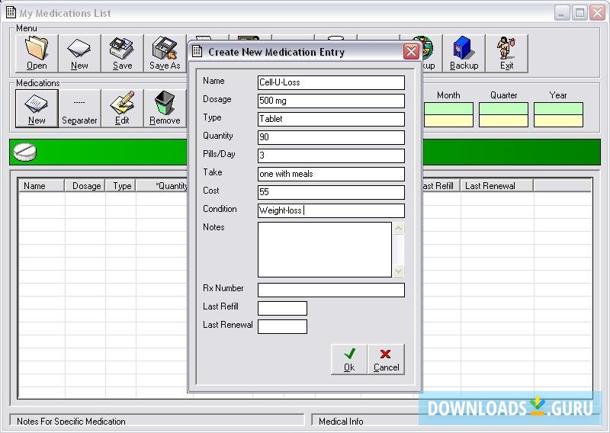Click the Name field containing Cell-U-Loss

click(331, 82)
